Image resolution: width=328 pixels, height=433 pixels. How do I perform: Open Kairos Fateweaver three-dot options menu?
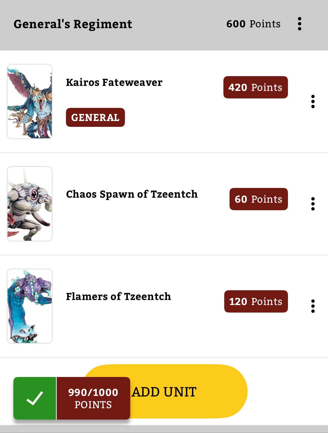tap(313, 101)
